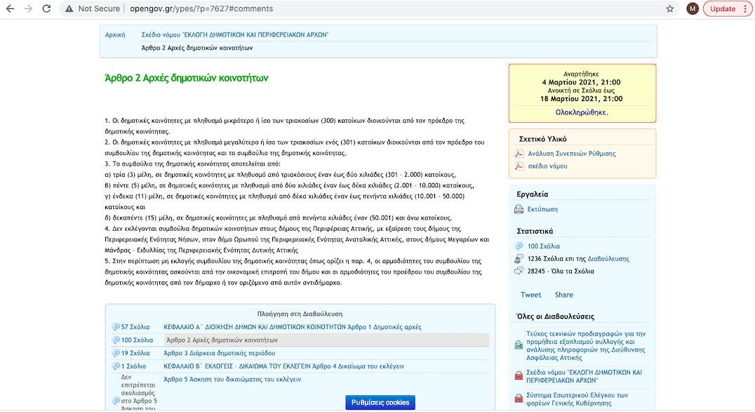This screenshot has width=755, height=412.
Task: Click the comment bubble beside 19 Σχόλια
Action: point(116,353)
